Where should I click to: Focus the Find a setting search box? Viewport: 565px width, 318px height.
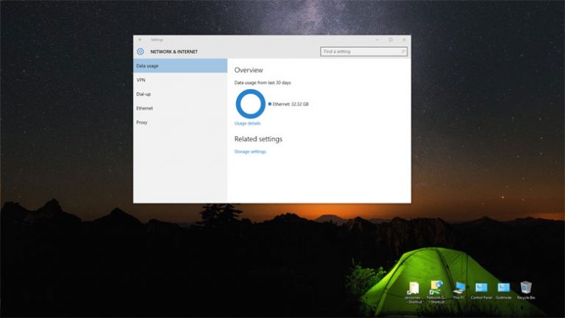(363, 52)
